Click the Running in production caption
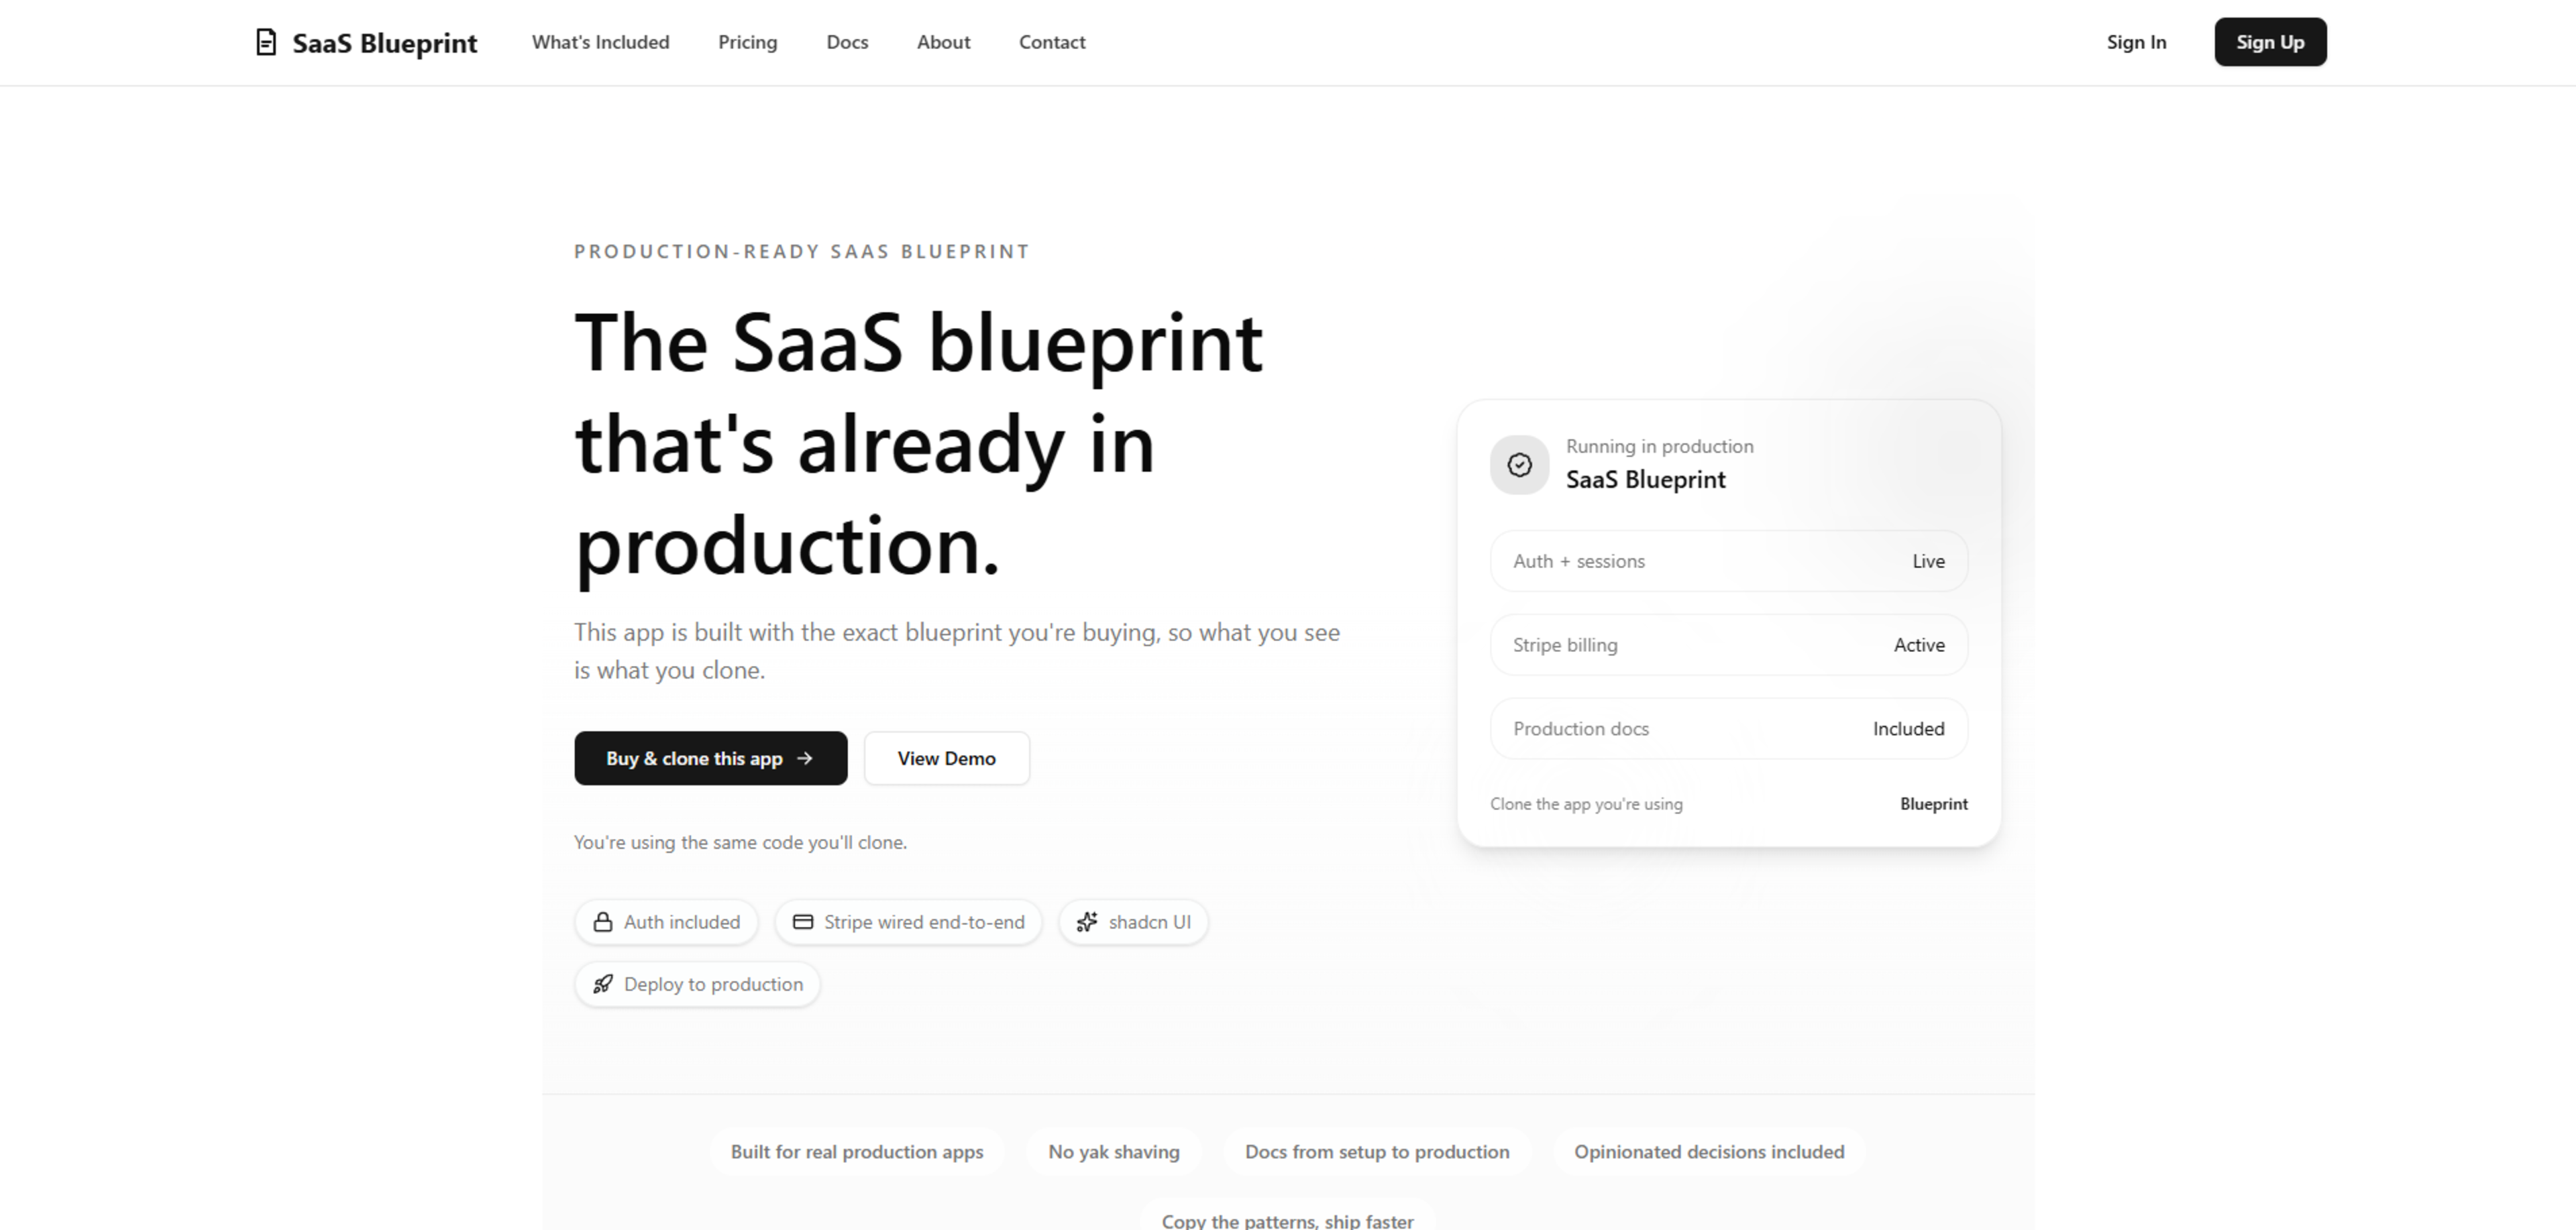Image resolution: width=2576 pixels, height=1230 pixels. tap(1659, 446)
